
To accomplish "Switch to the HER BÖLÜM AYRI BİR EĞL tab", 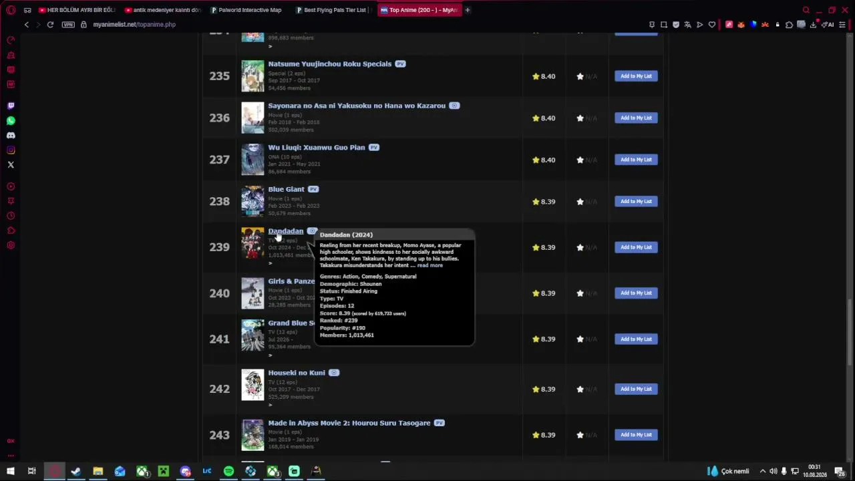I will click(x=77, y=10).
